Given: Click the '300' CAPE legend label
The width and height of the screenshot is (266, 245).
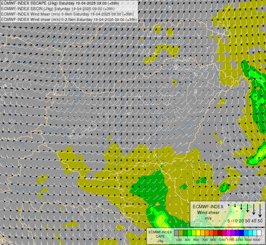Looking at the screenshot, I should [x=187, y=240].
